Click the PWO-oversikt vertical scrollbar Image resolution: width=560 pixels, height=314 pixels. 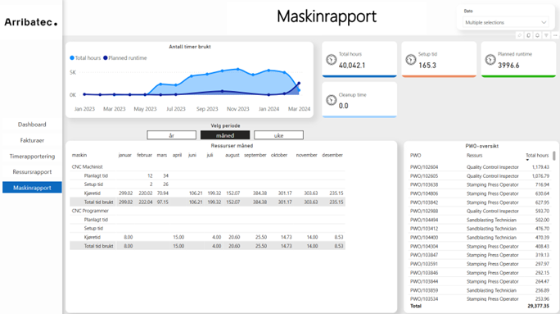(554, 156)
